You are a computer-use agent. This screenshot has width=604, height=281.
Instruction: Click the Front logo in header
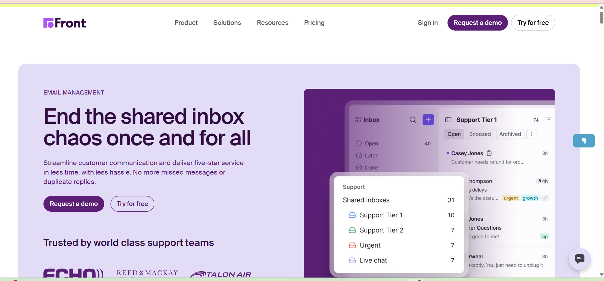pyautogui.click(x=65, y=23)
